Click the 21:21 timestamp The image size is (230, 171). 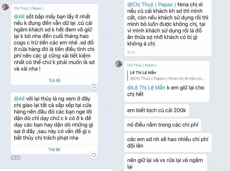tap(131, 52)
